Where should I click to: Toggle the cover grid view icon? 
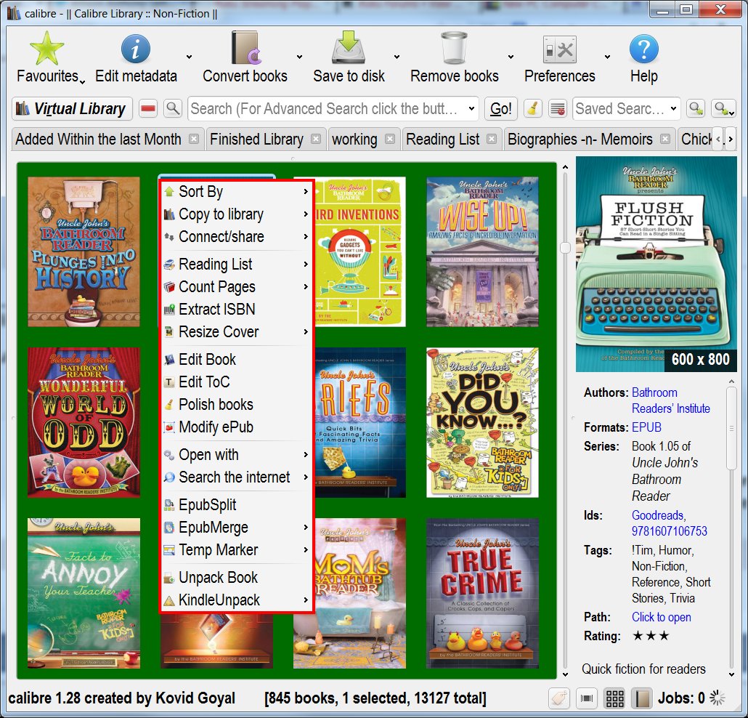click(x=614, y=698)
